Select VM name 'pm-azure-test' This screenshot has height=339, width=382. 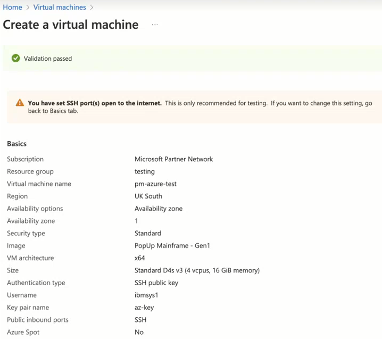[x=155, y=184]
